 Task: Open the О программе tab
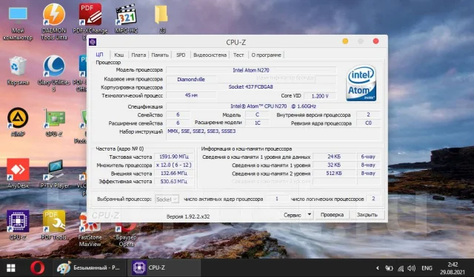(x=267, y=55)
